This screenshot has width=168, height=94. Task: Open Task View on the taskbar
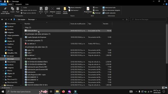(51, 92)
